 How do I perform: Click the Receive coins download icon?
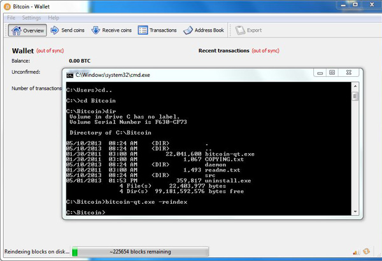coord(95,30)
